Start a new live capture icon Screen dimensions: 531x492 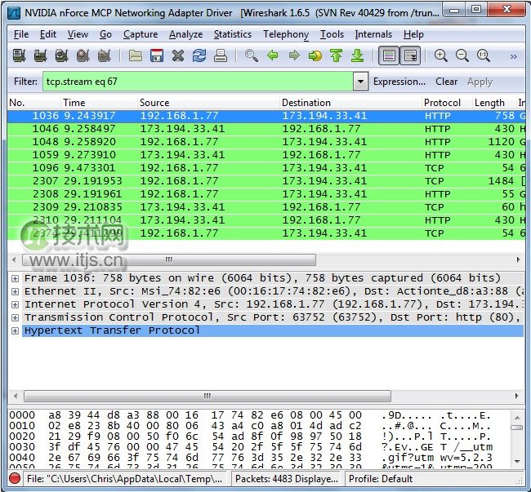(61, 55)
